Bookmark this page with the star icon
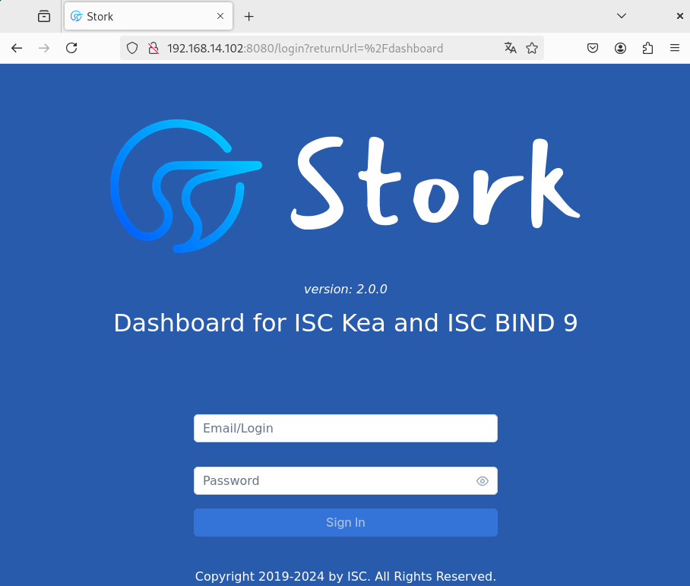Image resolution: width=690 pixels, height=586 pixels. tap(531, 47)
